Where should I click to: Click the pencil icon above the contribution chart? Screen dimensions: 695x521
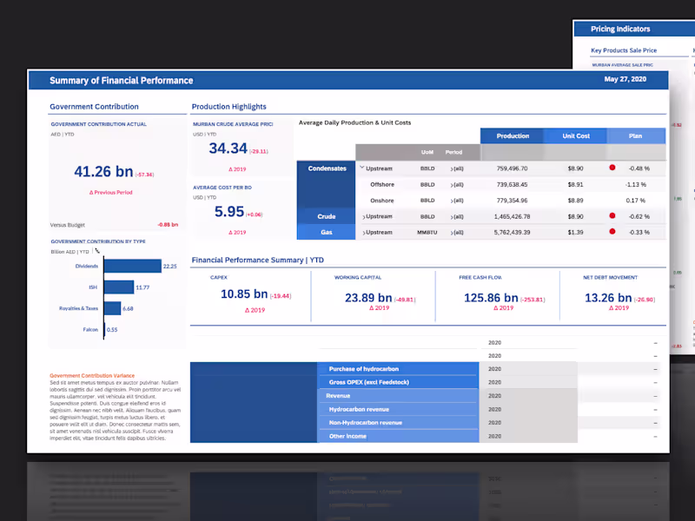point(98,250)
